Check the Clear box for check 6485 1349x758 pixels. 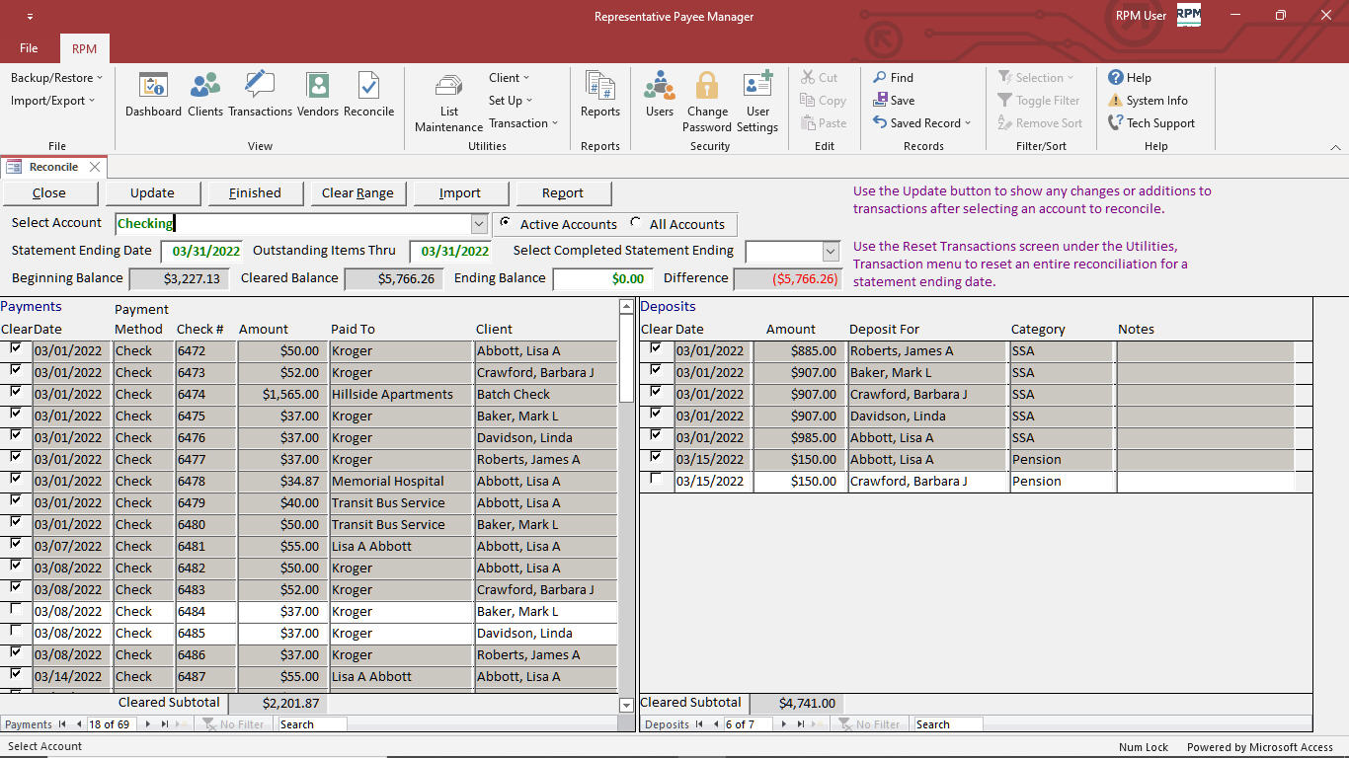point(15,631)
